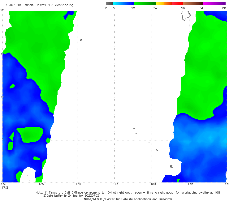The height and width of the screenshot is (201, 229).
Task: Click the '34' label under the color scale
Action: tap(155, 8)
